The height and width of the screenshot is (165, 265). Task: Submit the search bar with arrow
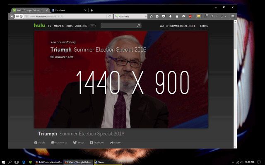146,16
